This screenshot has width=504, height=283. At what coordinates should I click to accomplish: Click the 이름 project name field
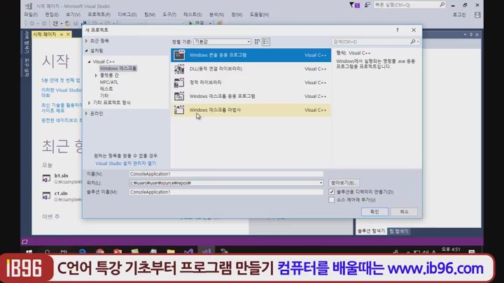226,174
